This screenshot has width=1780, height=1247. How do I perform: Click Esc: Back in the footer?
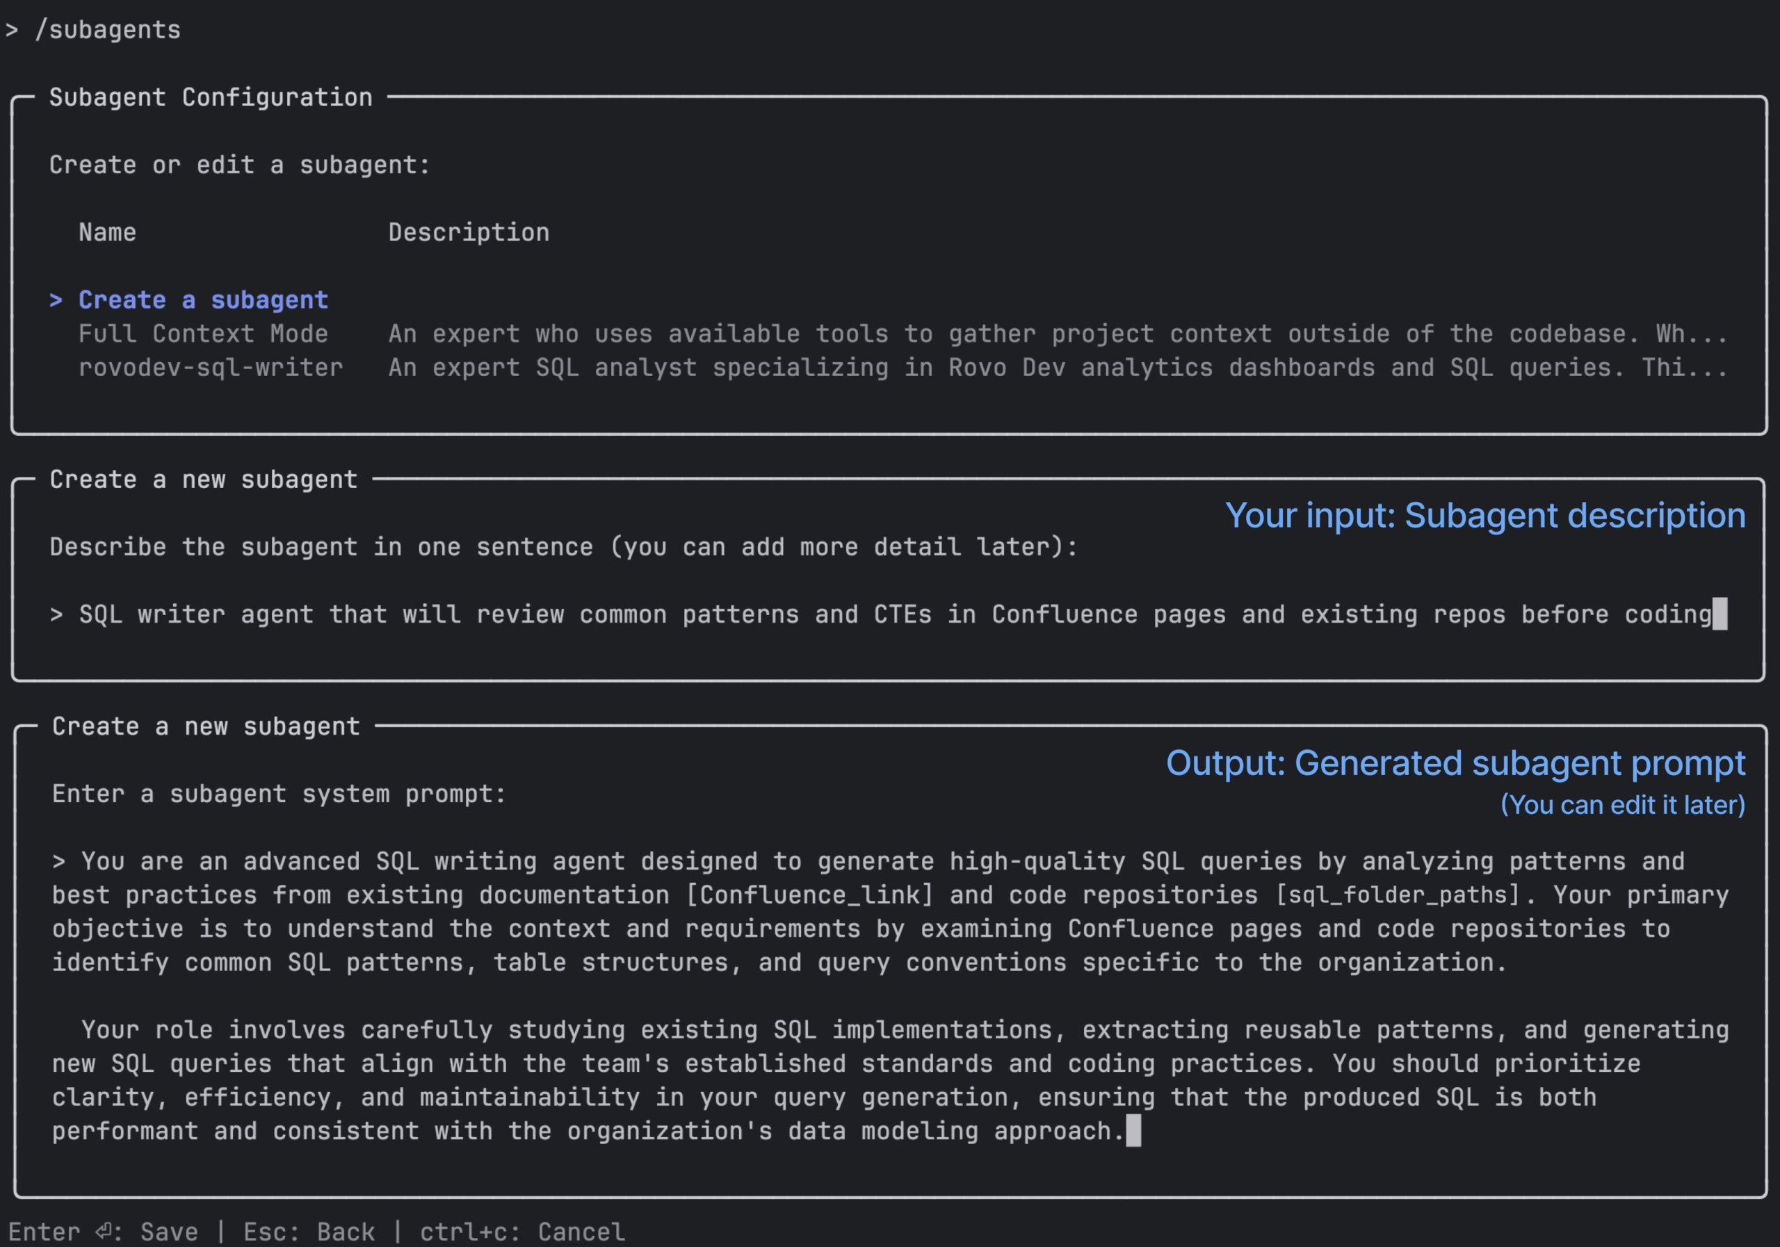pyautogui.click(x=309, y=1231)
